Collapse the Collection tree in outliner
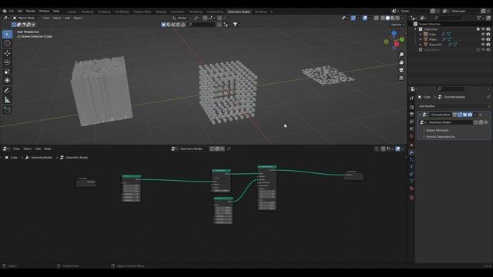This screenshot has width=493, height=277. pyautogui.click(x=416, y=29)
